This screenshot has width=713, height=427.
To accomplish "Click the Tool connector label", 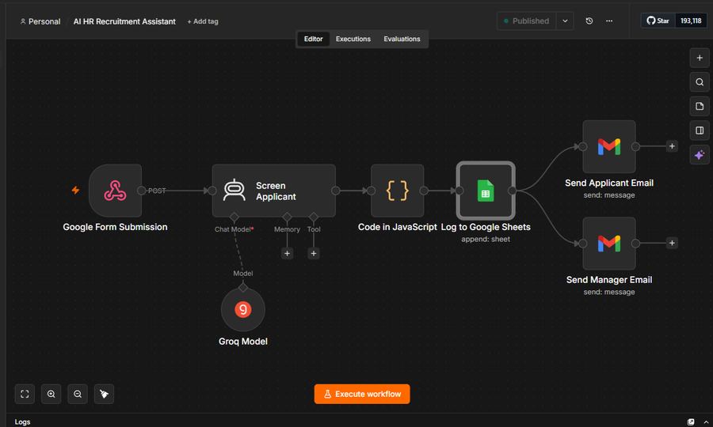I will pos(314,229).
